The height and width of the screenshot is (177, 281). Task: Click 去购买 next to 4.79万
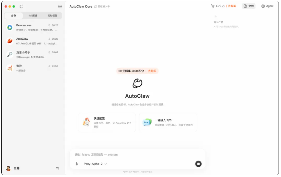232,6
